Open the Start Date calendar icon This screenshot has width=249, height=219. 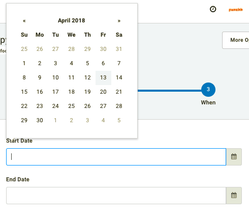click(234, 157)
